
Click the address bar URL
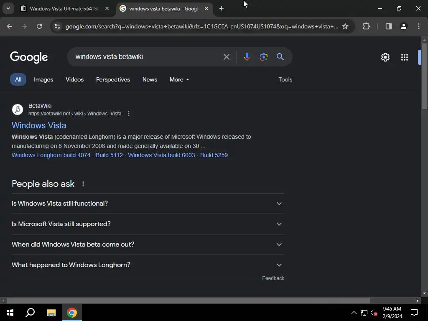tap(202, 26)
